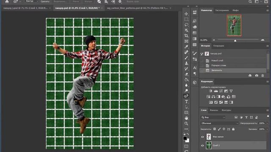271x152 pixels.
Task: Select the Path Selection tool
Action: click(x=186, y=107)
